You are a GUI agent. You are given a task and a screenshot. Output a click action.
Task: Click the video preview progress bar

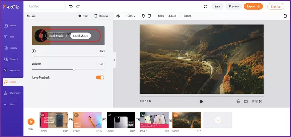coord(202,96)
